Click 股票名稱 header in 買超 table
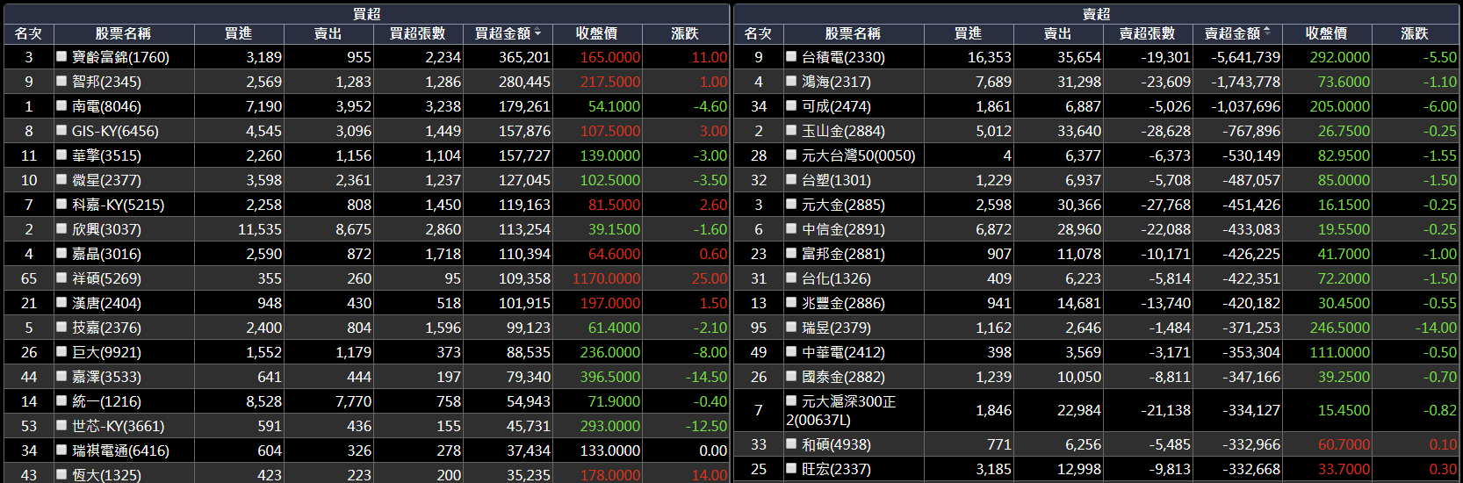 [x=123, y=33]
